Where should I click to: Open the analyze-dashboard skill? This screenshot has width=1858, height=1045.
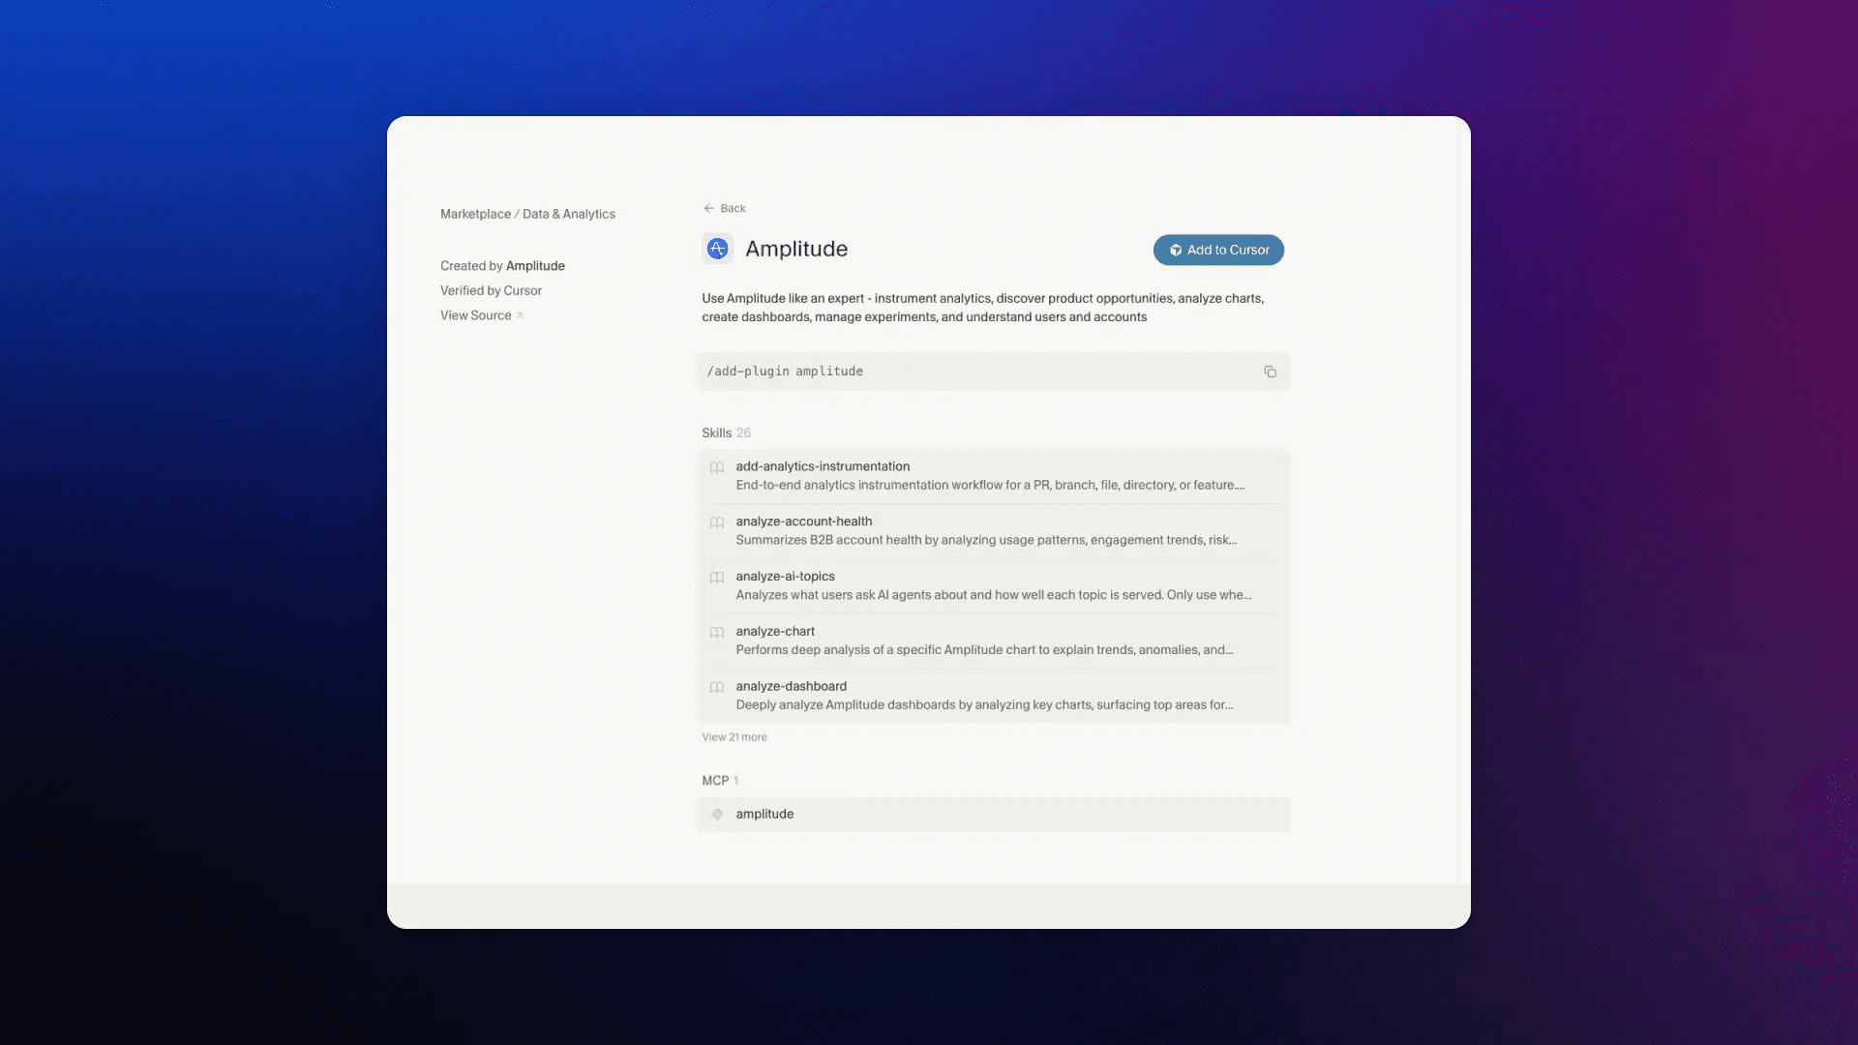[993, 696]
